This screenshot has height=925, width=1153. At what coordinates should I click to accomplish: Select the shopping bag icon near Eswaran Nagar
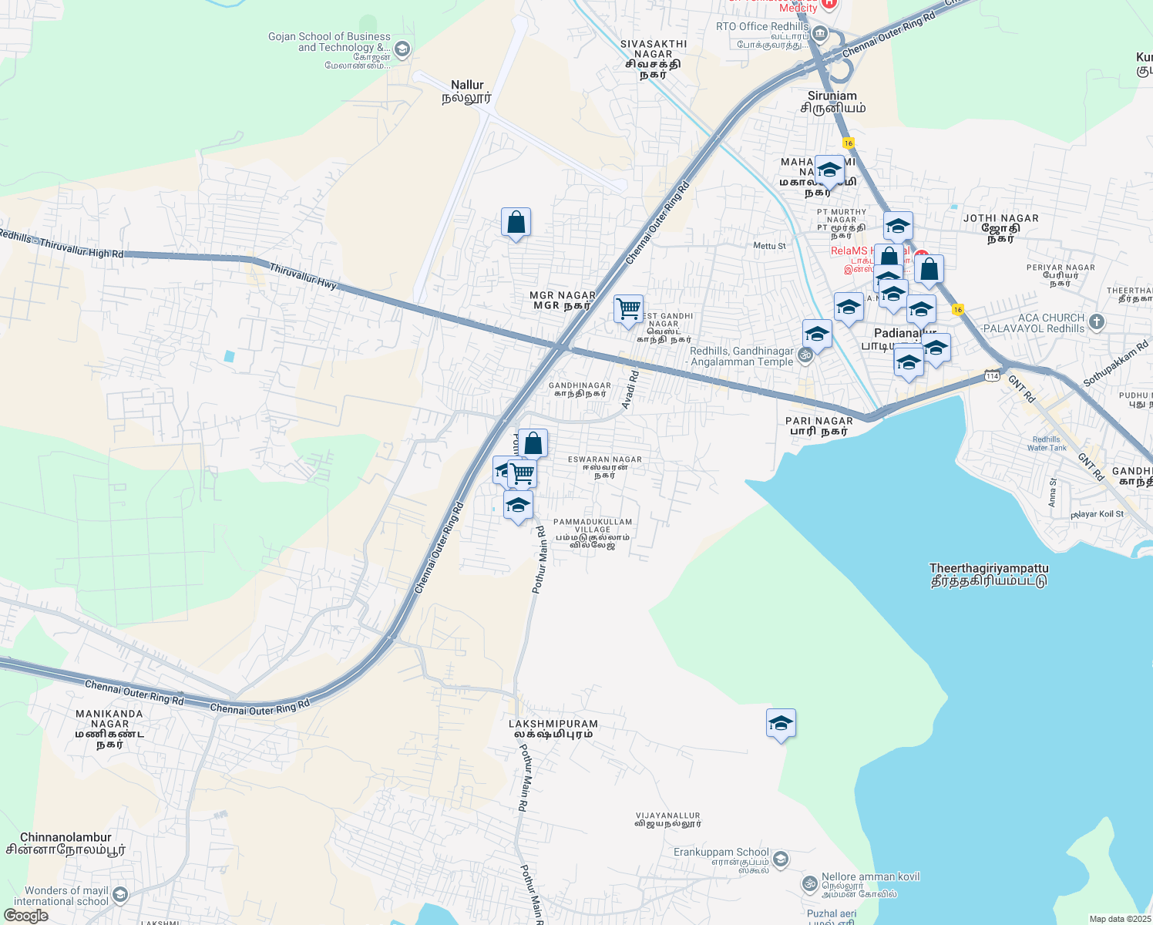[x=533, y=441]
